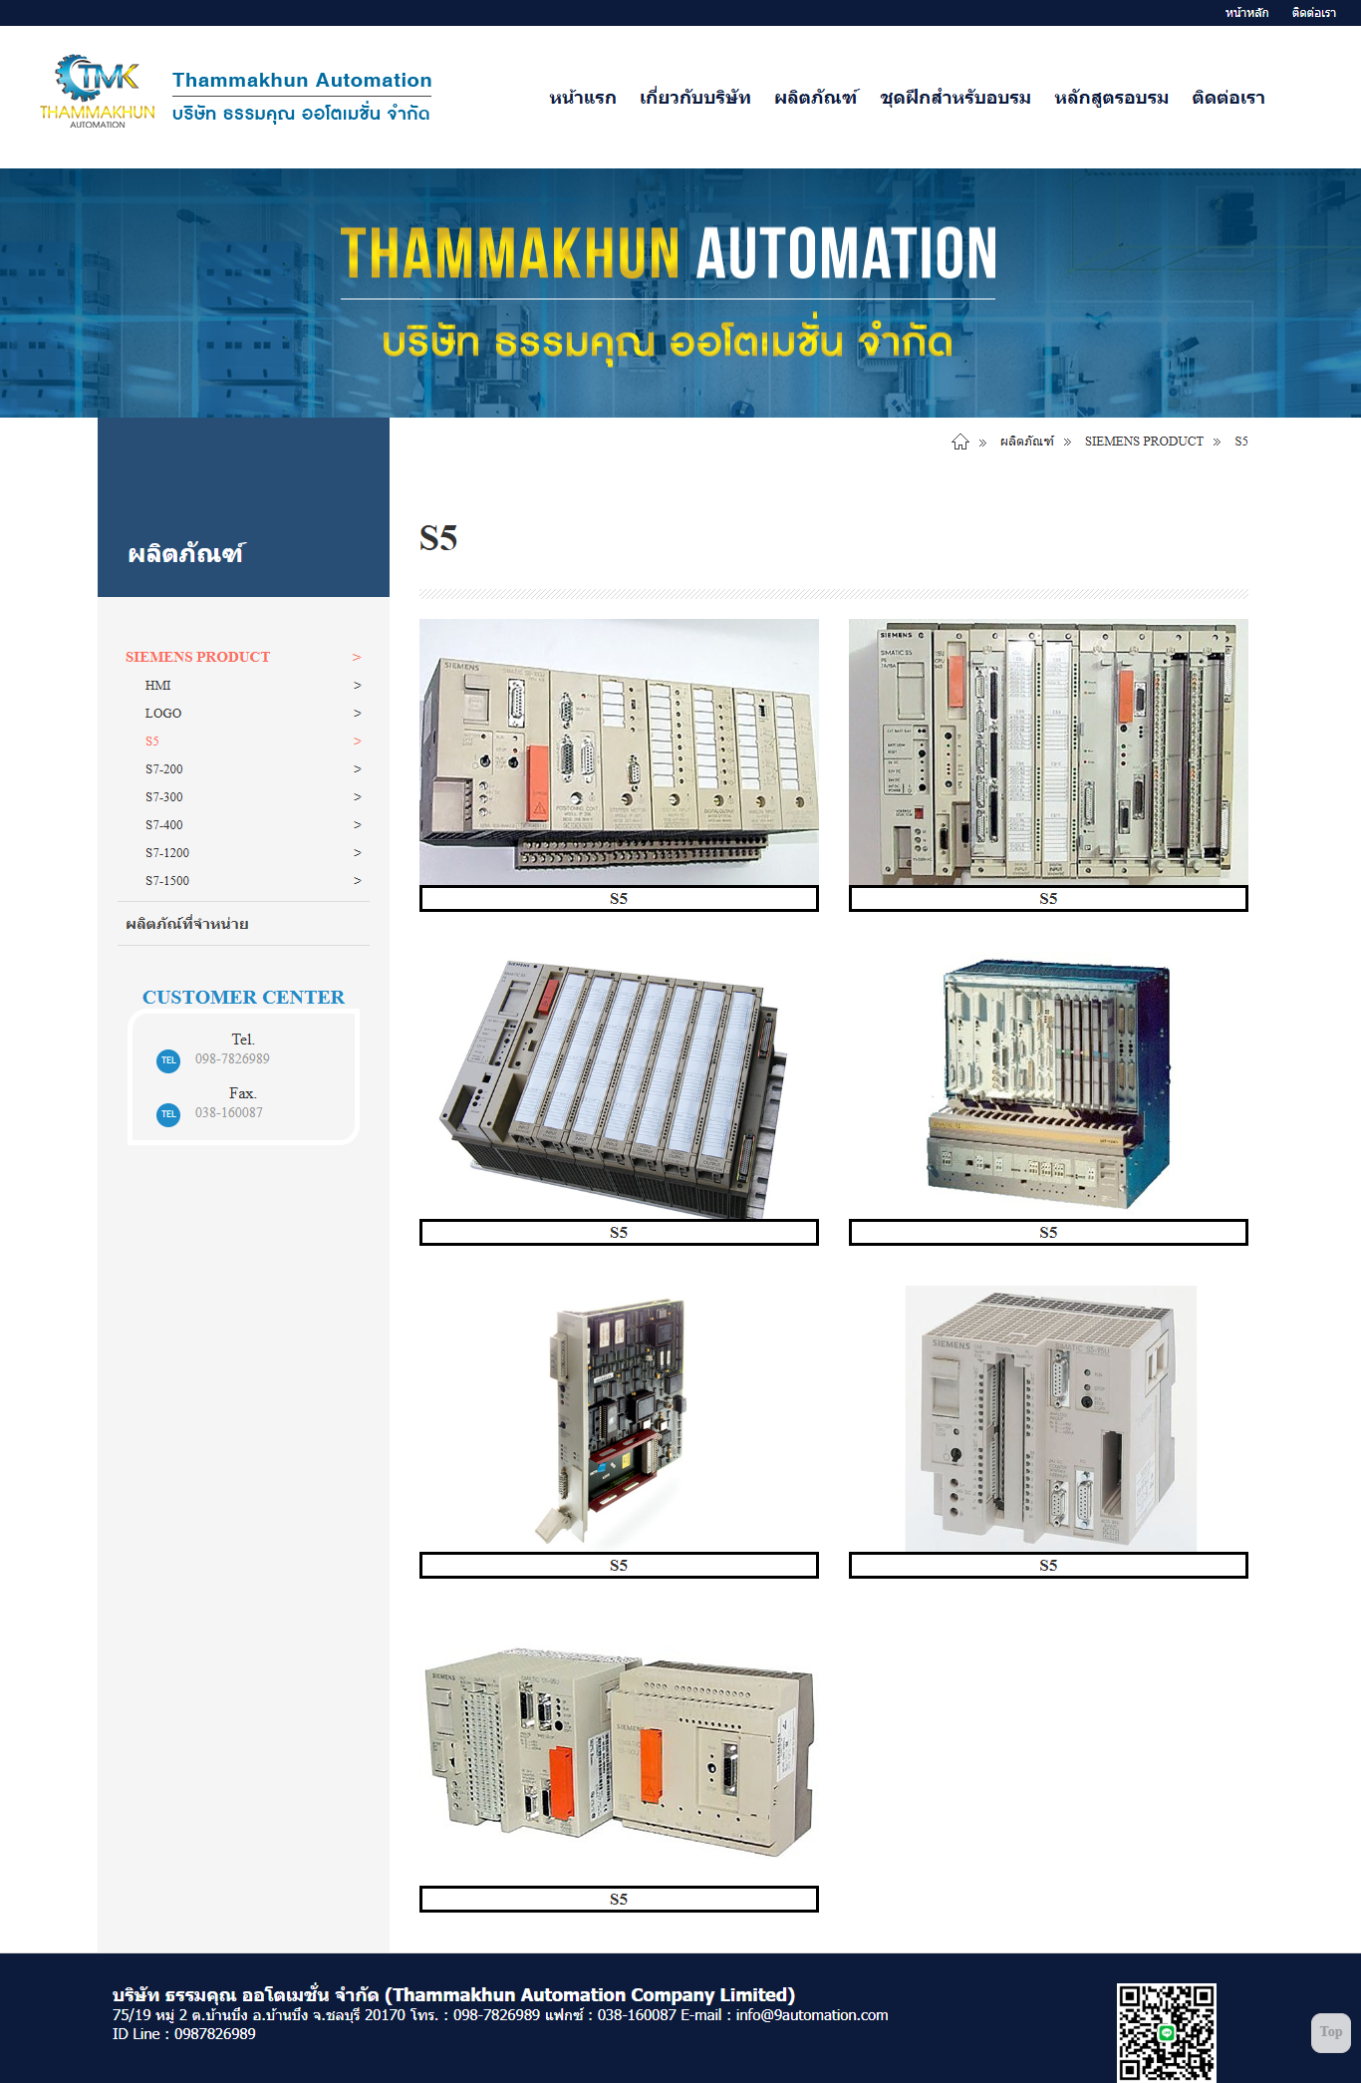Click S5 caption under white-module rack

pos(619,1233)
